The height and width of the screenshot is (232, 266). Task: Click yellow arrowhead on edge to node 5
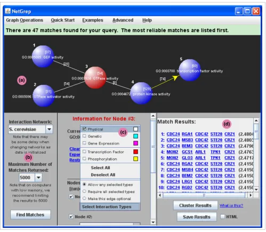(x=176, y=78)
